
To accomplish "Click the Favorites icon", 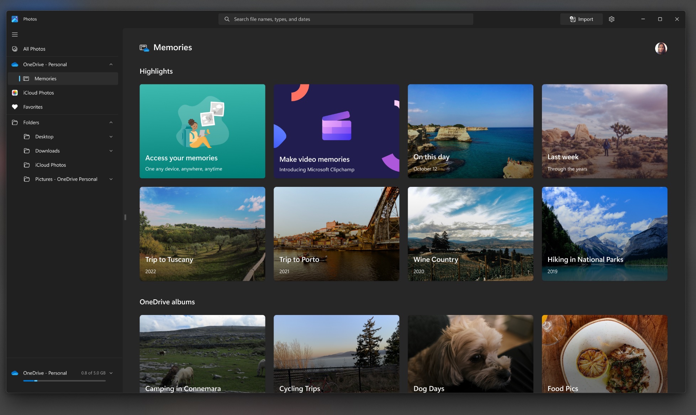I will 15,107.
